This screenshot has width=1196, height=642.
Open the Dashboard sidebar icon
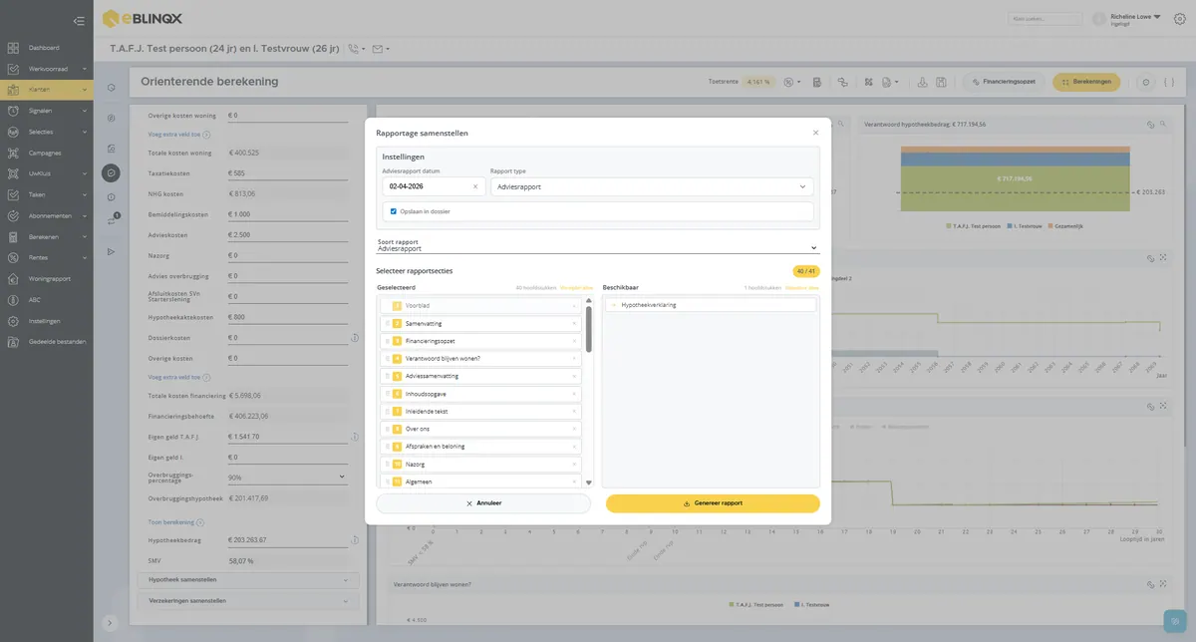pos(13,48)
